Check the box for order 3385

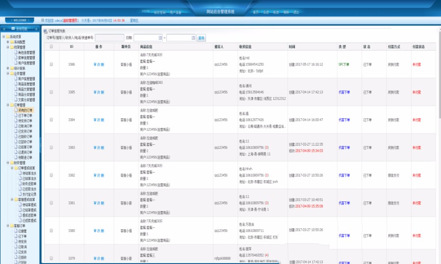(51, 92)
